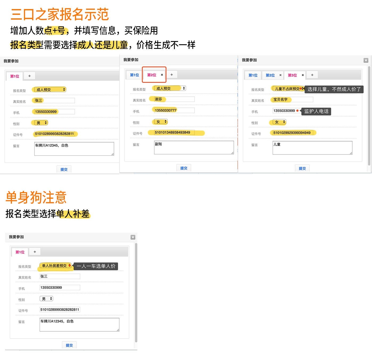372x355 pixels.
Task: Click + tab next to 第2位 in 淑芬 dialog
Action: 172,75
